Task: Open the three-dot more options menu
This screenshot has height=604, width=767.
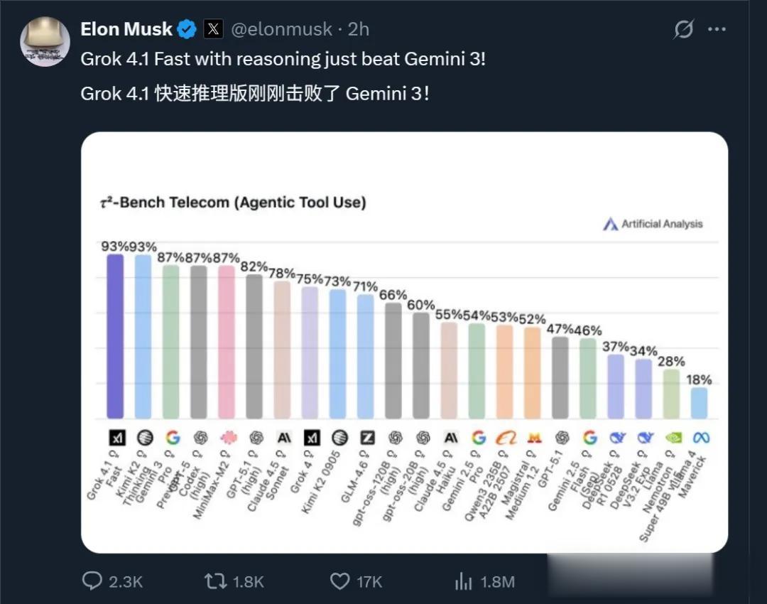Action: click(x=718, y=30)
